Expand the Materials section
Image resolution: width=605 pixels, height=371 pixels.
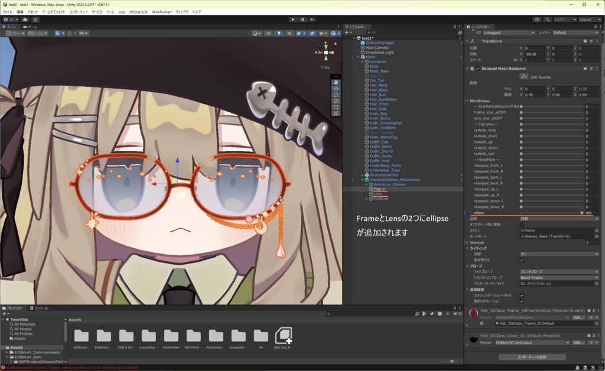point(467,243)
